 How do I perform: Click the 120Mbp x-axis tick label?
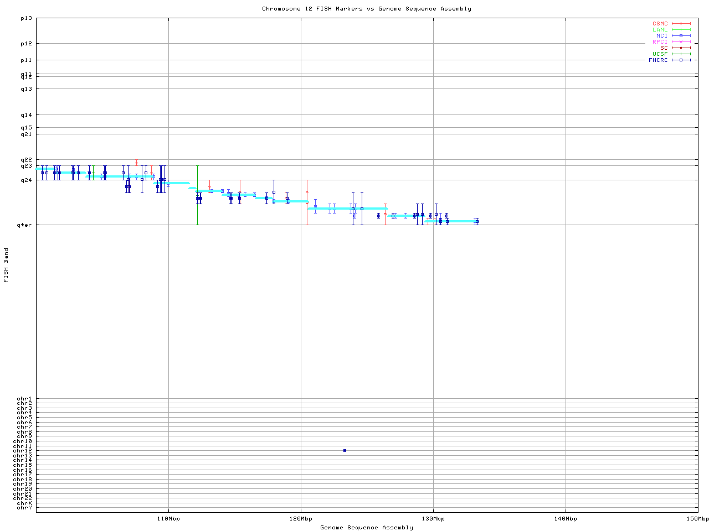pyautogui.click(x=301, y=519)
